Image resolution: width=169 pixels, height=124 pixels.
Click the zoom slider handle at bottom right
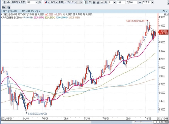(141, 122)
